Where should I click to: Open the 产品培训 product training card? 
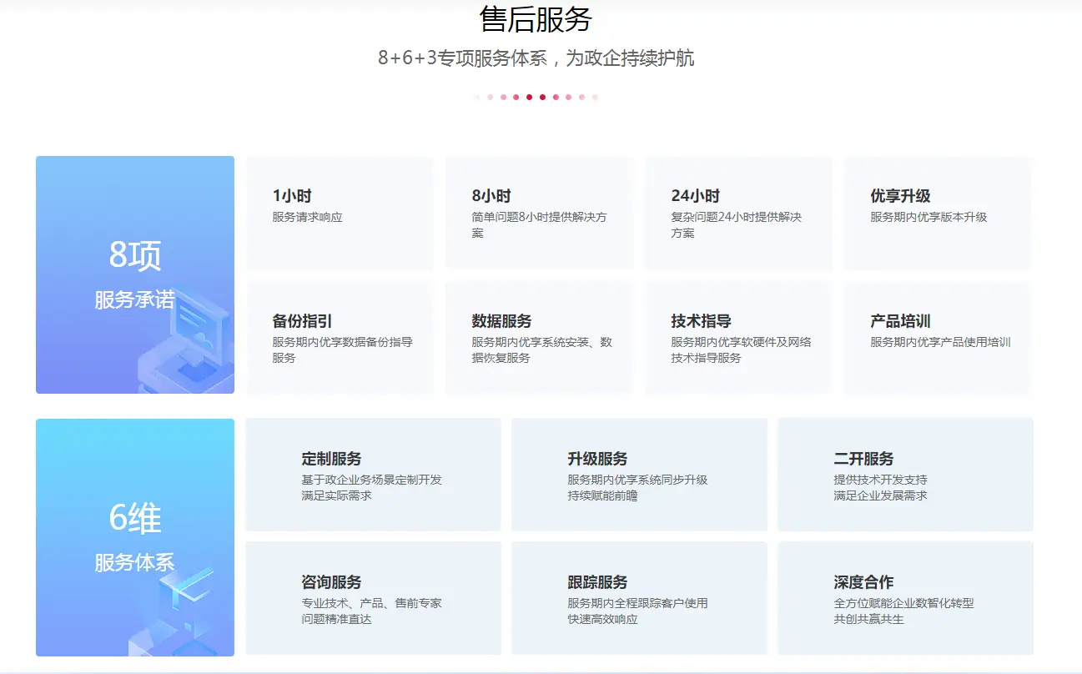point(938,338)
